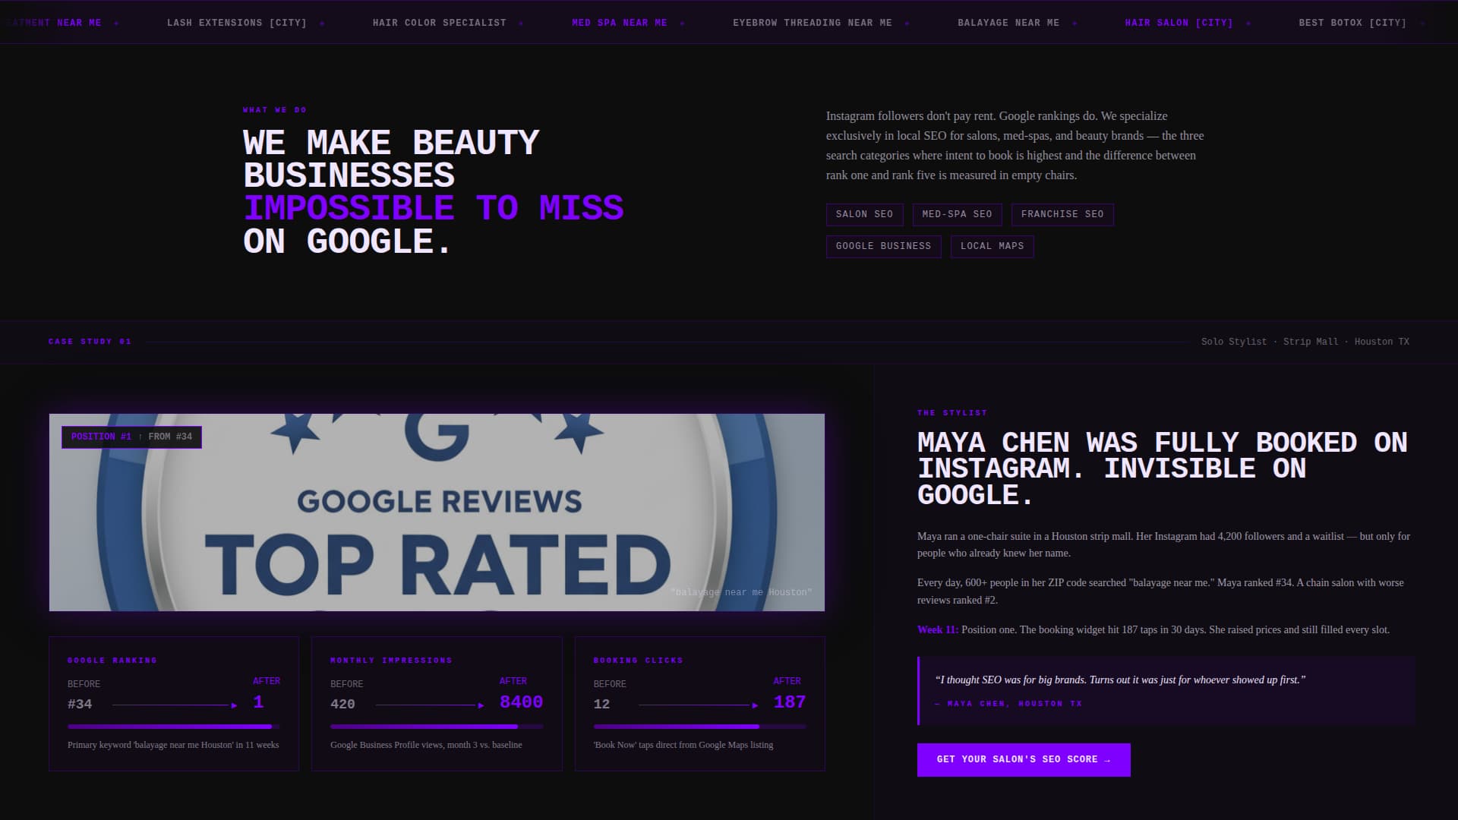Click the 'Case Study 01' label
This screenshot has width=1458, height=820.
pos(90,342)
